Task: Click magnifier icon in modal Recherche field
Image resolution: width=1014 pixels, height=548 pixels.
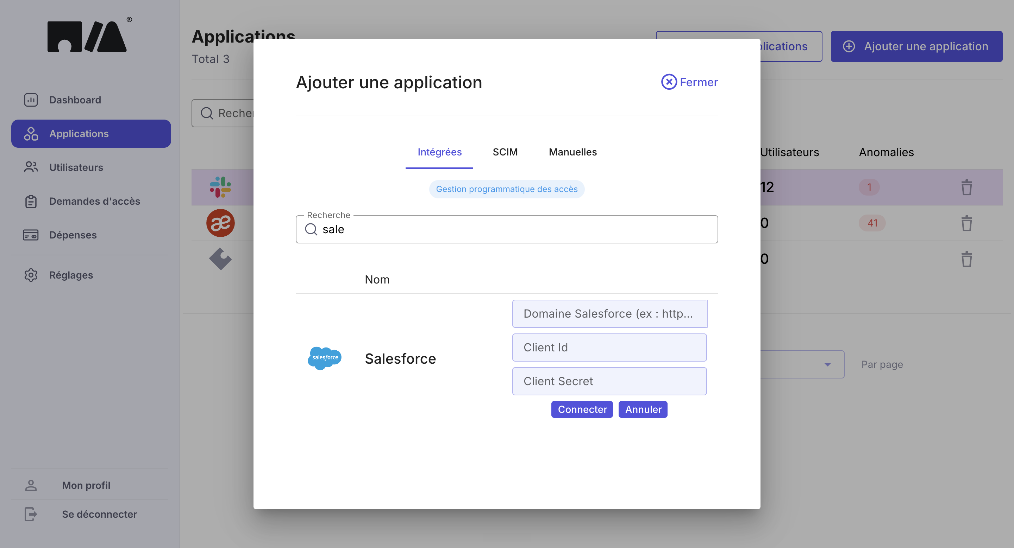Action: (x=311, y=229)
